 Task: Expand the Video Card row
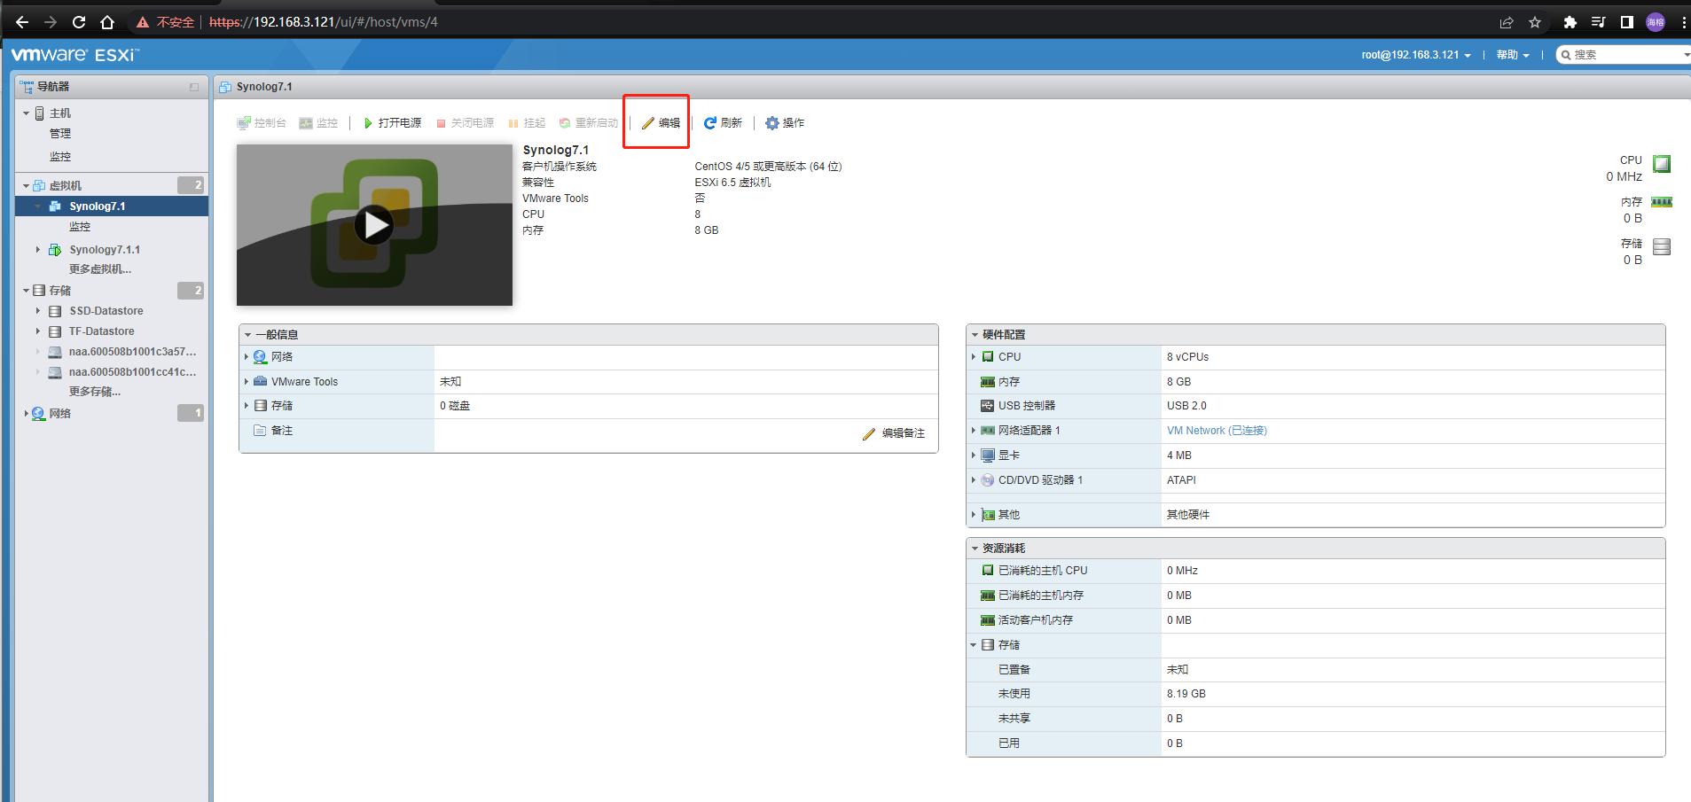[974, 456]
